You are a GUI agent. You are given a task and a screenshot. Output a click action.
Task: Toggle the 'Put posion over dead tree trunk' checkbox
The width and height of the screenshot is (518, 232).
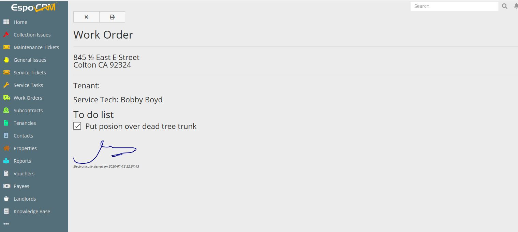(x=77, y=126)
